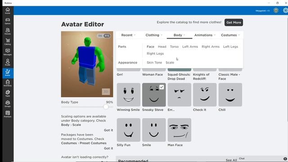Uncheck the selected Sneaky Steve face

pos(162,87)
